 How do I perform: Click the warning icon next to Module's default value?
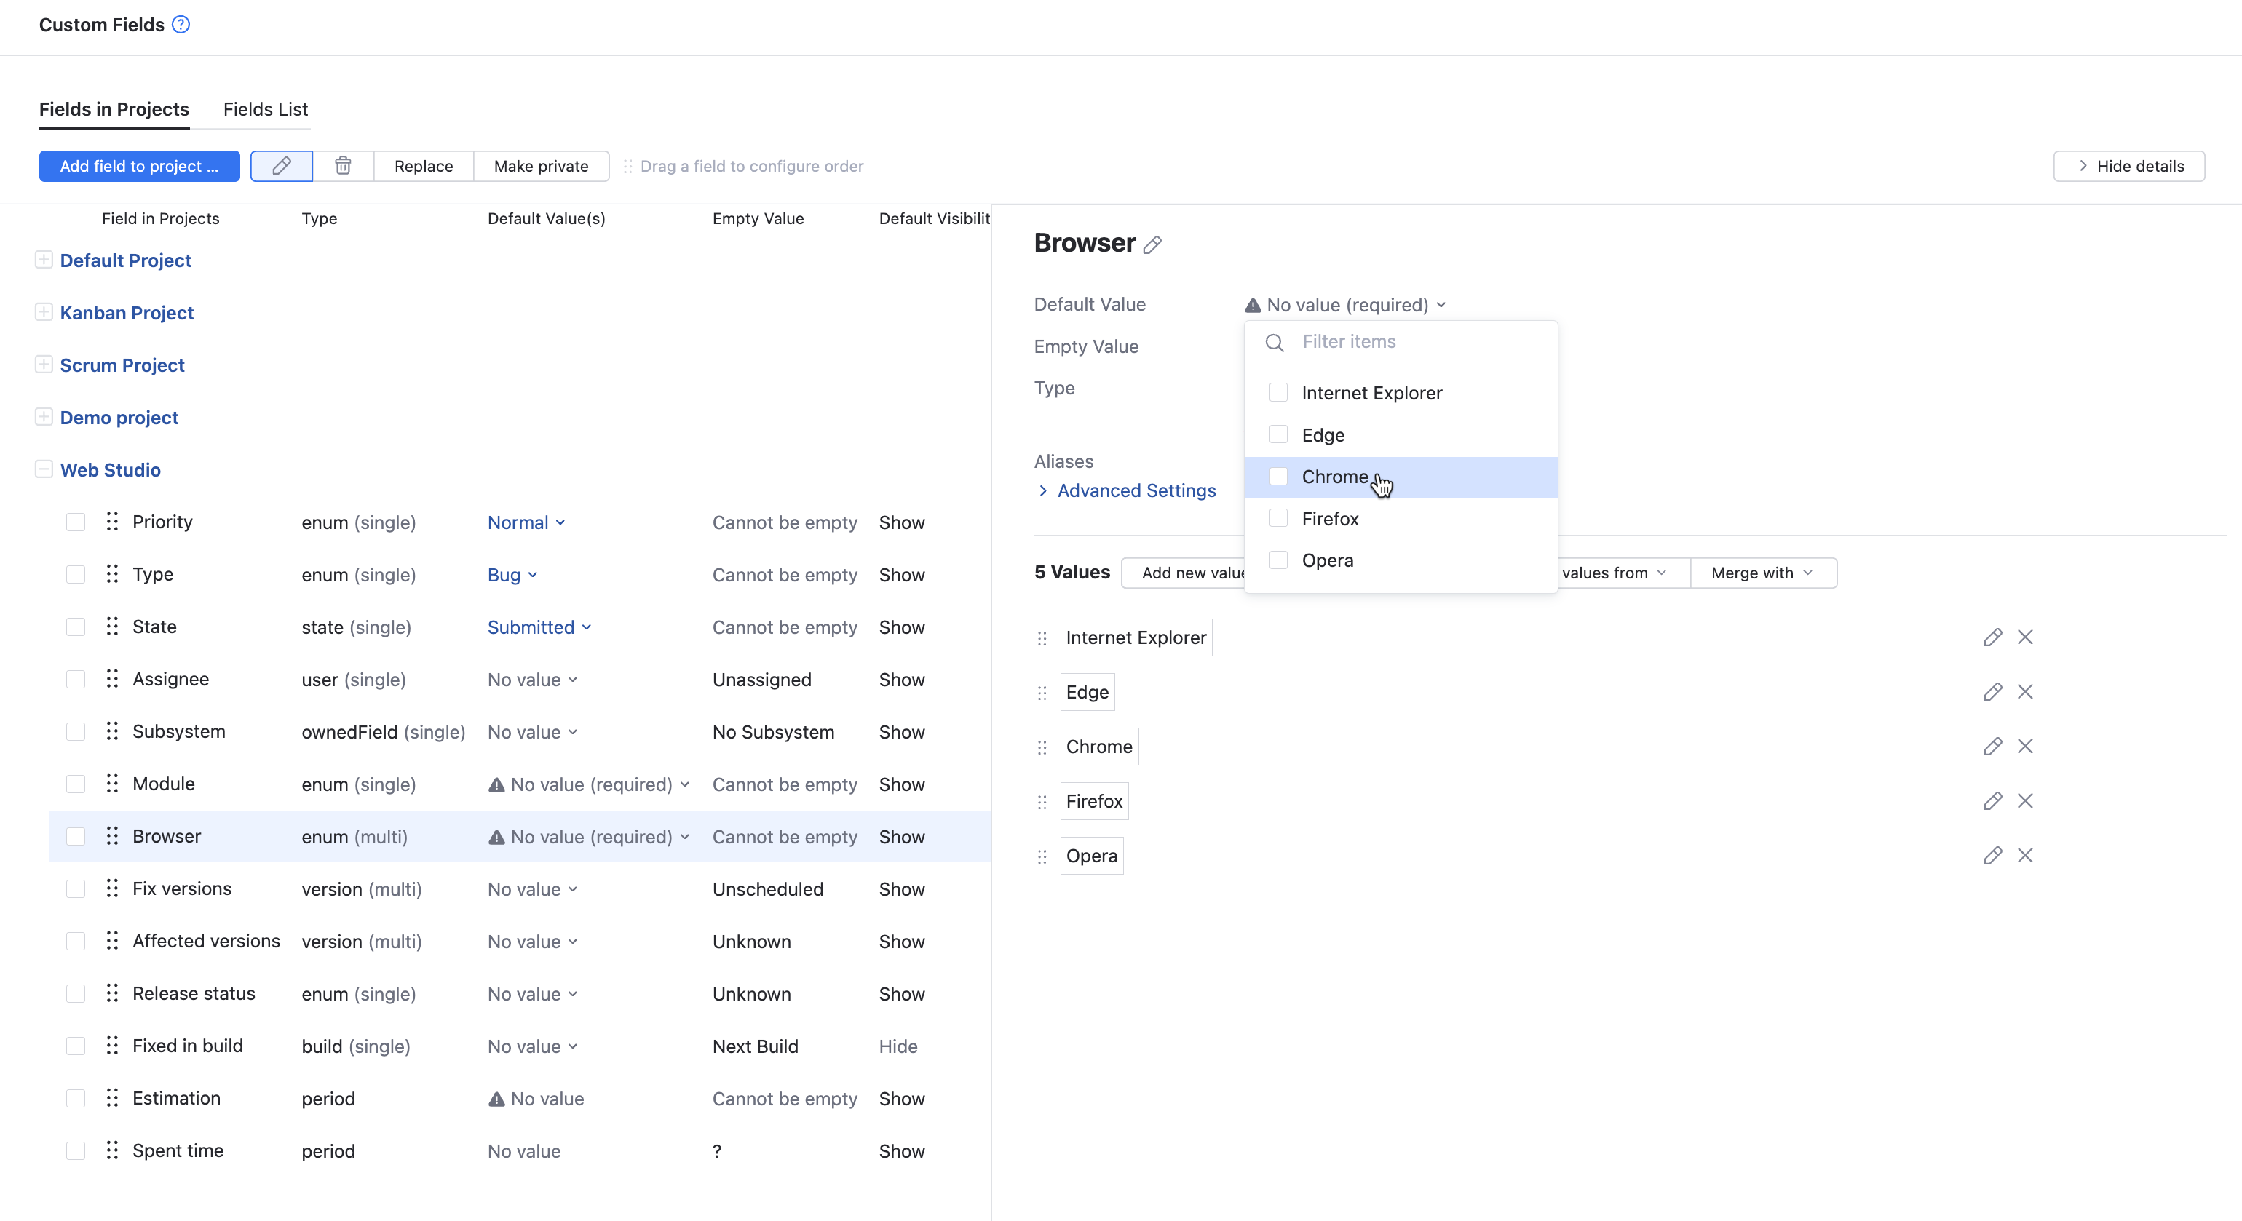click(x=496, y=784)
